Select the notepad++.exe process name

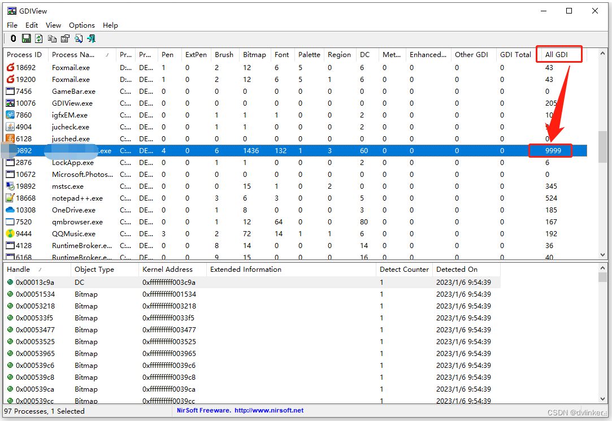[x=77, y=198]
